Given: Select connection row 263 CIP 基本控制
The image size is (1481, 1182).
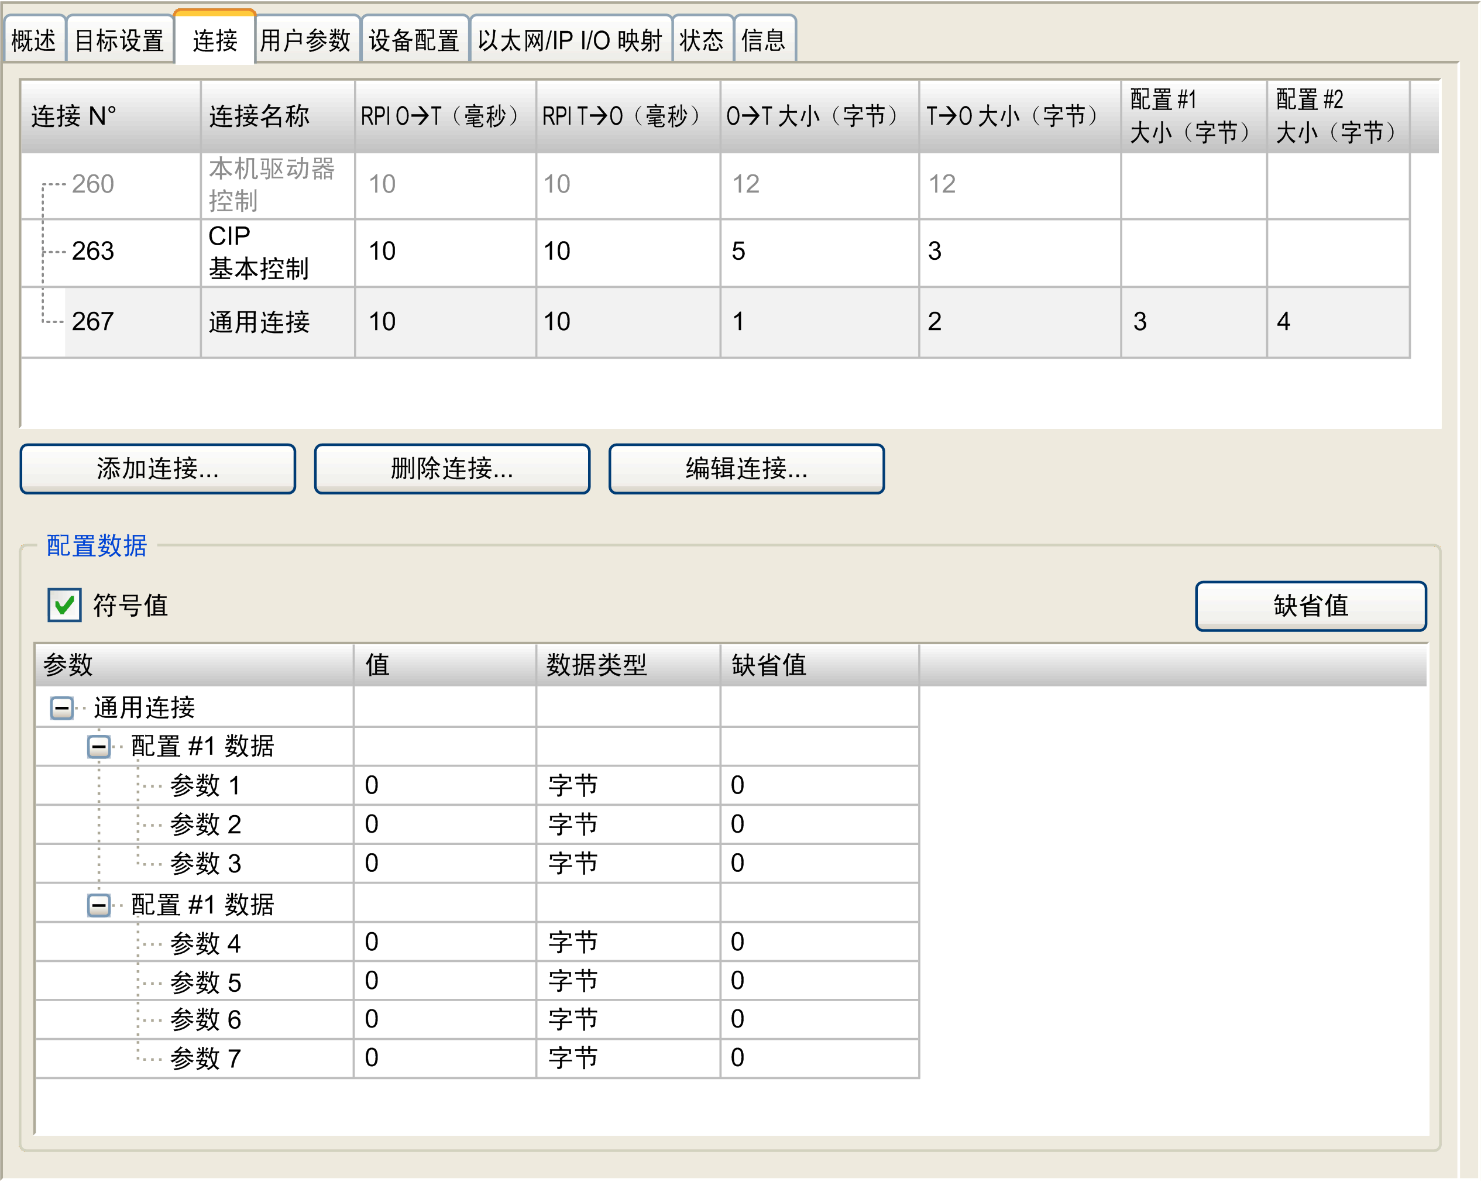Looking at the screenshot, I should coord(258,252).
